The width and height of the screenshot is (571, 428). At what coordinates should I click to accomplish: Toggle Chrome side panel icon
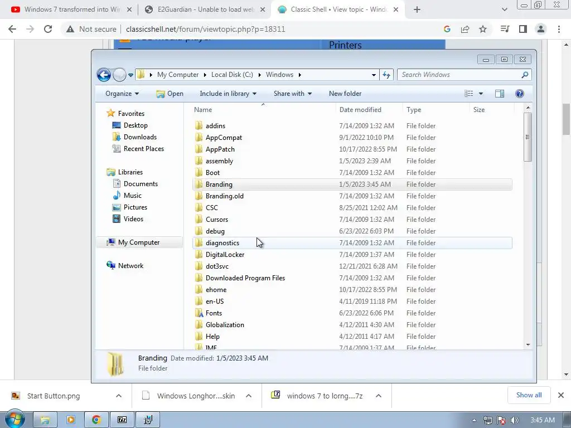[523, 29]
